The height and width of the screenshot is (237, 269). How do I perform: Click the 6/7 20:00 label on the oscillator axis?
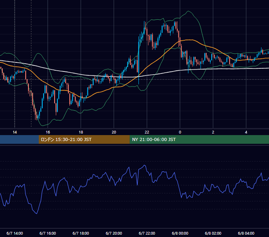tap(114, 233)
